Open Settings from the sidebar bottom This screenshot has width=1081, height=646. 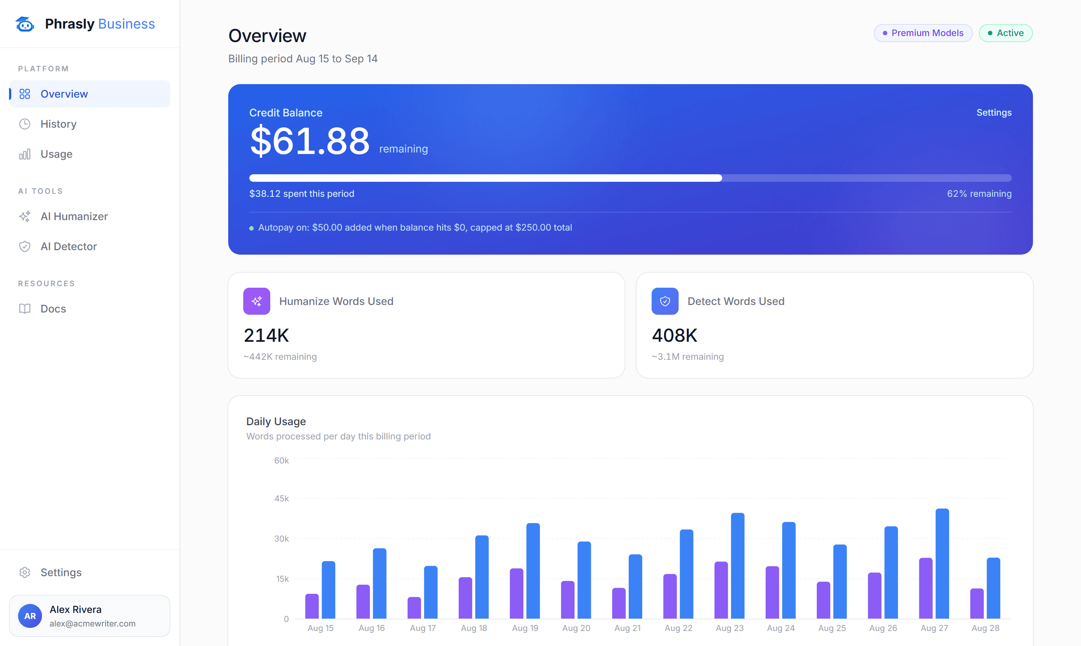[90, 572]
